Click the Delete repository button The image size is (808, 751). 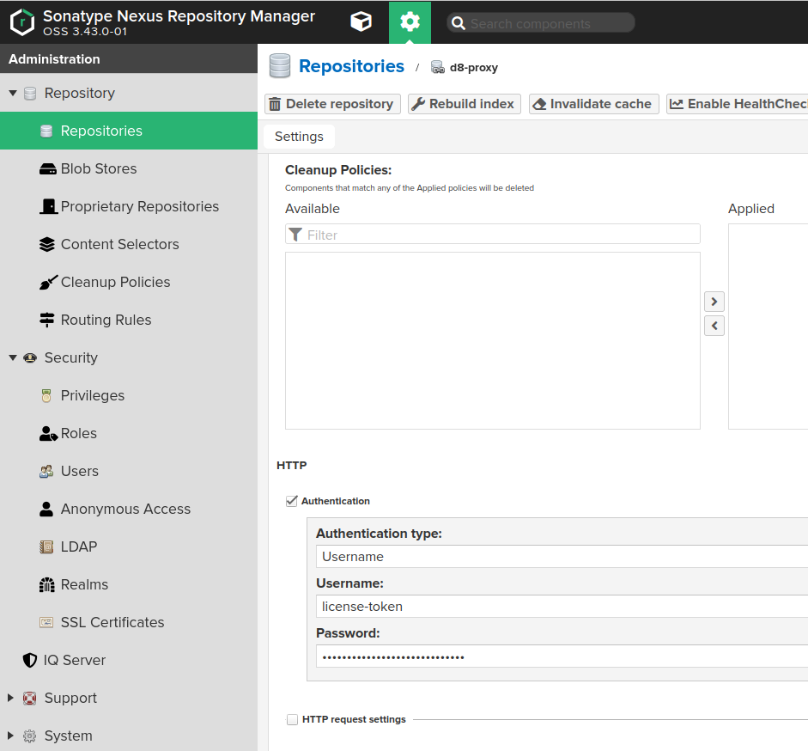coord(331,103)
